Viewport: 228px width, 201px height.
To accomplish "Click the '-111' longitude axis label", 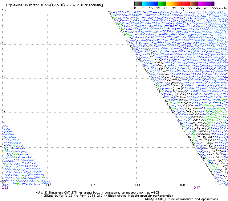I will coord(136,185).
